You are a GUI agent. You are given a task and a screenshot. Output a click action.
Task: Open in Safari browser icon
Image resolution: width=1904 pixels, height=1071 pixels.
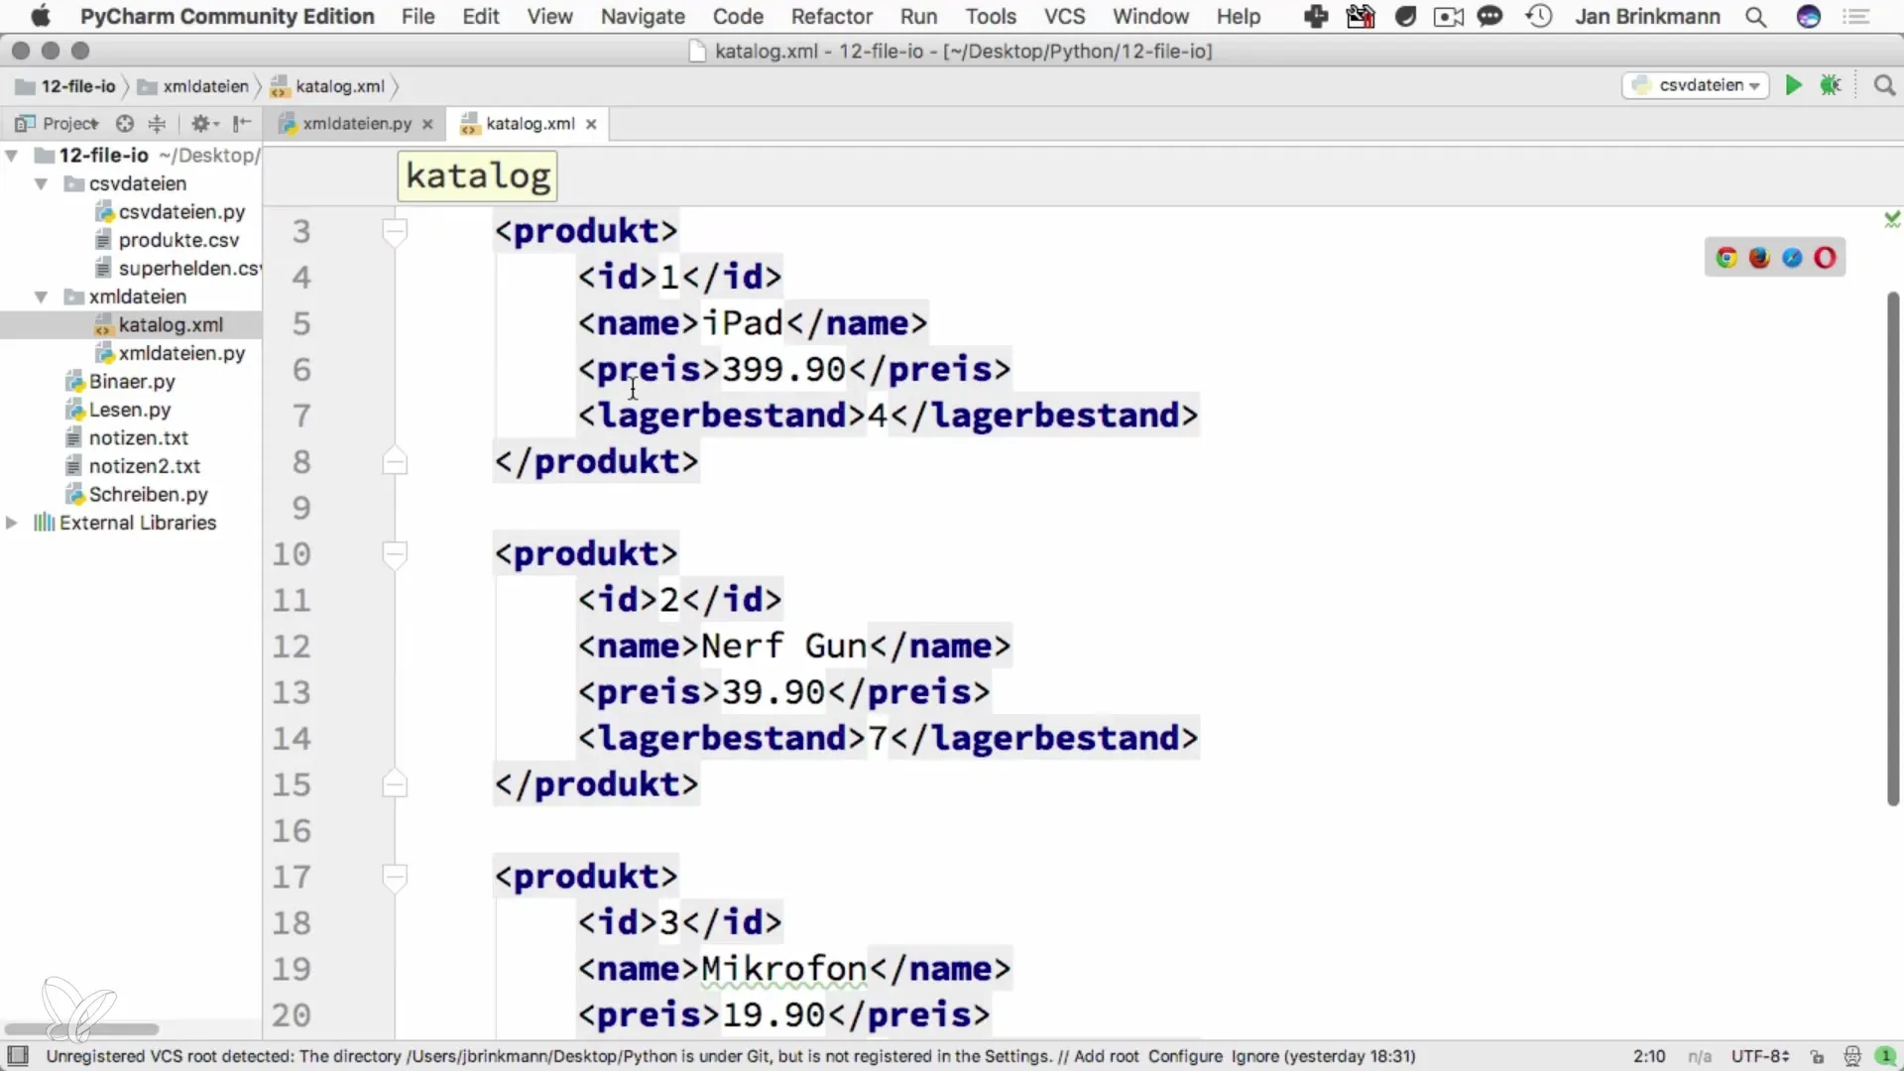tap(1792, 258)
